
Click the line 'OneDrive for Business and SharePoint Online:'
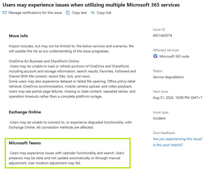[x=44, y=61]
